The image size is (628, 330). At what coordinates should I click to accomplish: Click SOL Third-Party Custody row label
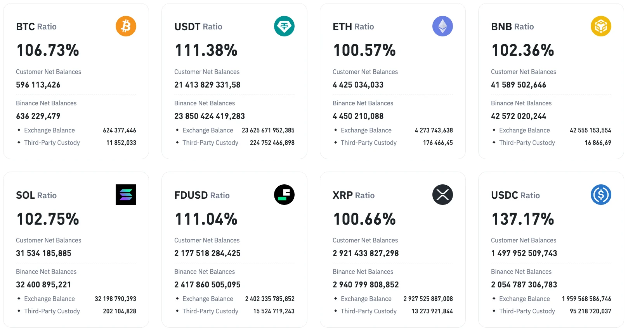coord(52,311)
